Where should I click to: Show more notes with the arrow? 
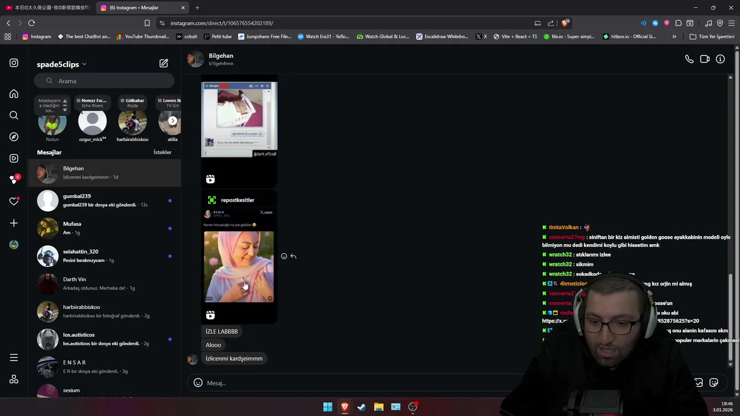[173, 121]
